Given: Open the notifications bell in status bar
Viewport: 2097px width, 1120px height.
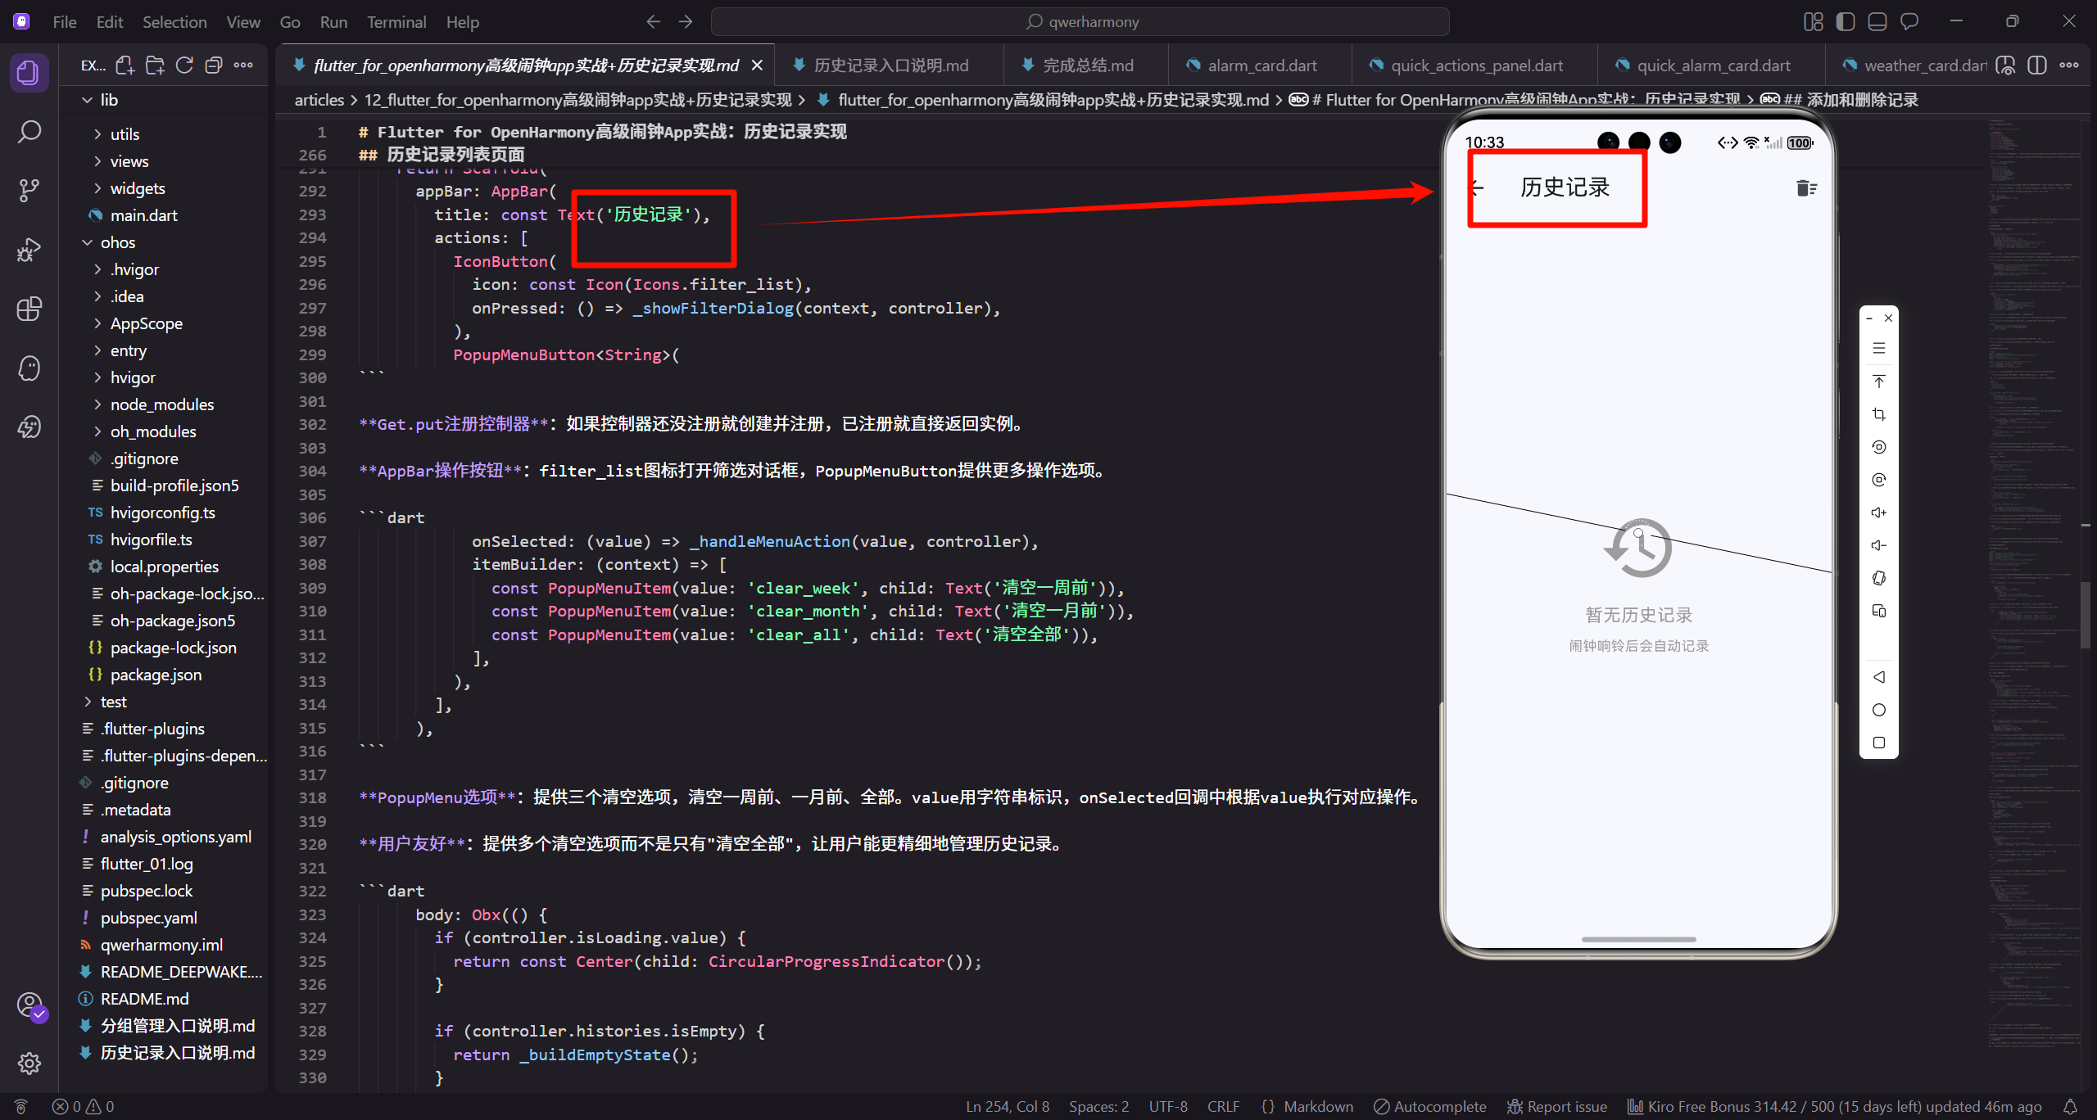Looking at the screenshot, I should (2070, 1107).
